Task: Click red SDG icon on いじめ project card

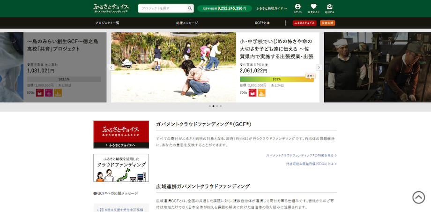Action: (x=253, y=93)
